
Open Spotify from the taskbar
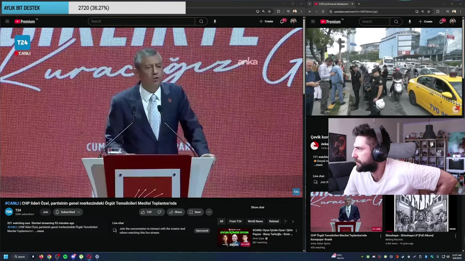tap(65, 257)
